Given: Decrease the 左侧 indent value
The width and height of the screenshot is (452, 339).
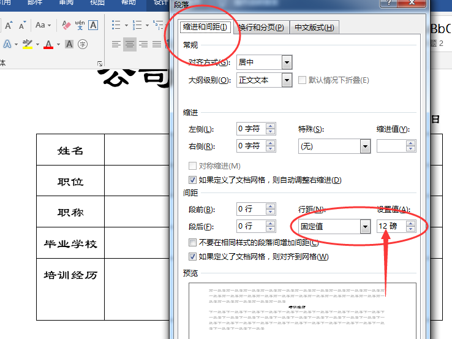Looking at the screenshot, I should click(270, 132).
